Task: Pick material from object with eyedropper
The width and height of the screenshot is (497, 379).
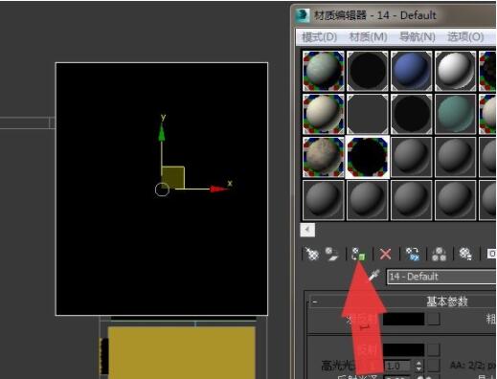Action: 374,276
